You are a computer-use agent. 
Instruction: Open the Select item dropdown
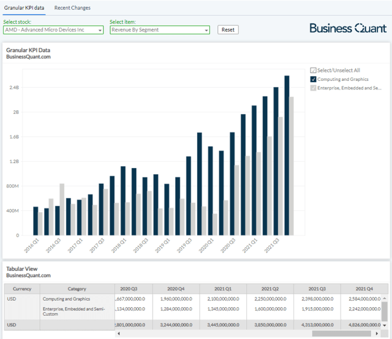[159, 29]
